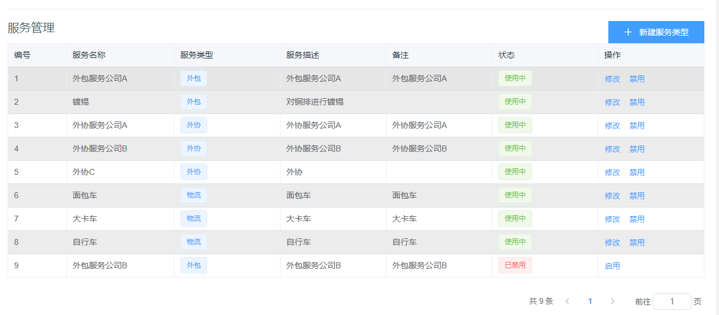Click the 状态 column header
Viewport: 719px width, 315px height.
[x=506, y=55]
